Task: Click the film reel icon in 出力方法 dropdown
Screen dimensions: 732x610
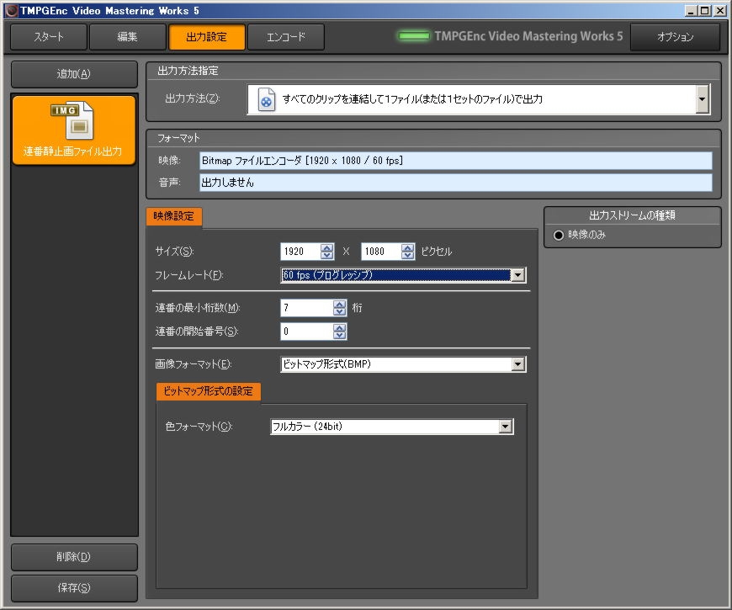Action: (266, 99)
